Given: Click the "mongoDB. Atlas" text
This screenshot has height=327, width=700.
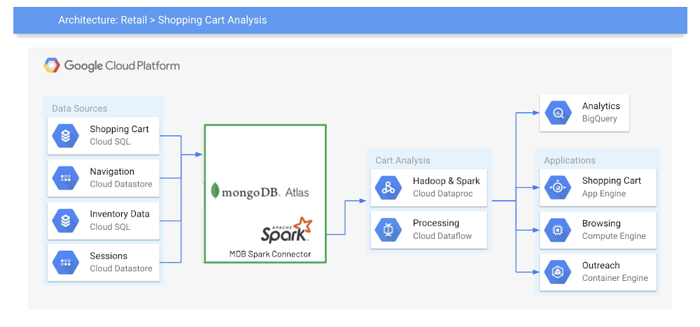Looking at the screenshot, I should point(265,192).
